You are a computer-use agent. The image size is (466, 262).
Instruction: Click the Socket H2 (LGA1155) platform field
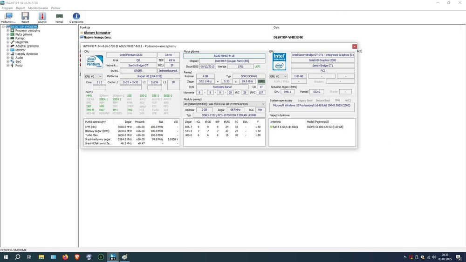click(x=150, y=76)
